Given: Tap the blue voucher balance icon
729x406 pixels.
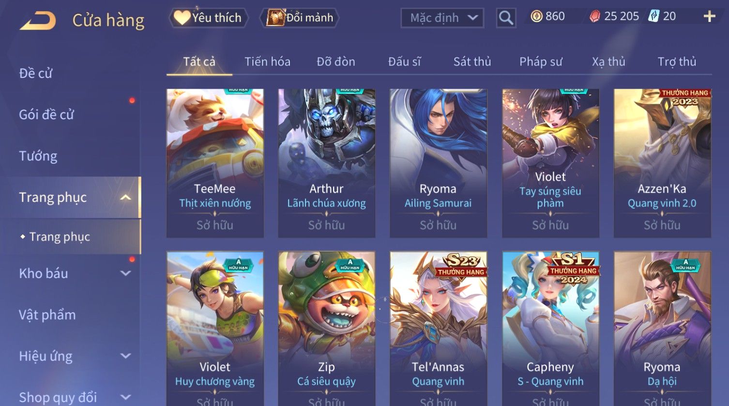Looking at the screenshot, I should click(x=654, y=16).
